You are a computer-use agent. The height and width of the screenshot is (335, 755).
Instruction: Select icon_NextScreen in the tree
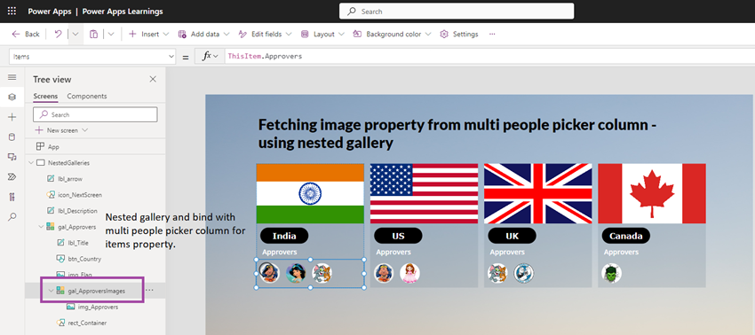click(x=79, y=195)
